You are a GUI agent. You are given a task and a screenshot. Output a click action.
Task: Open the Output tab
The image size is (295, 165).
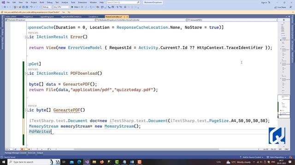[40, 153]
